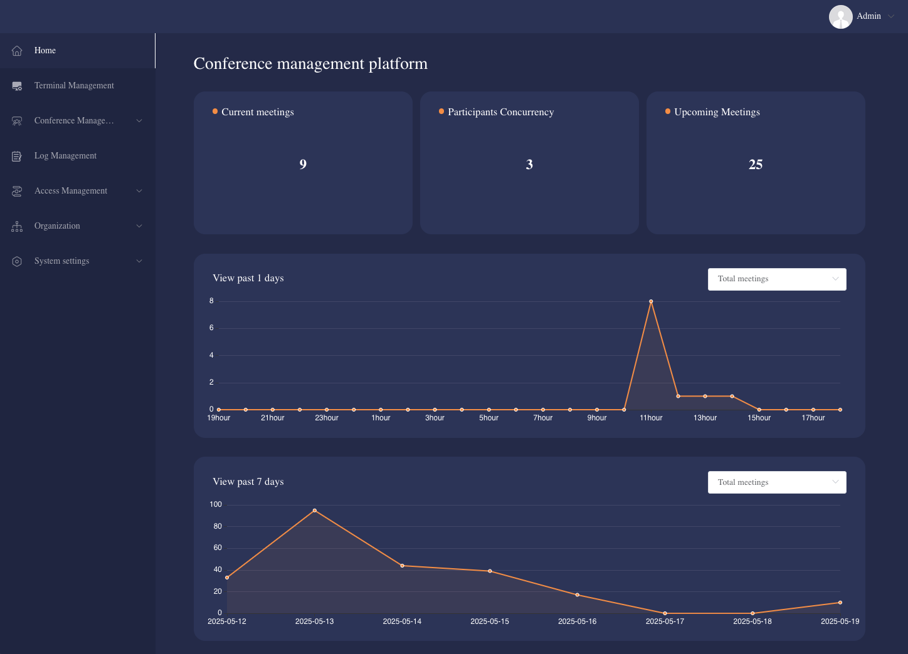Screen dimensions: 908x654
Task: Expand the Access Management section
Action: click(x=139, y=190)
